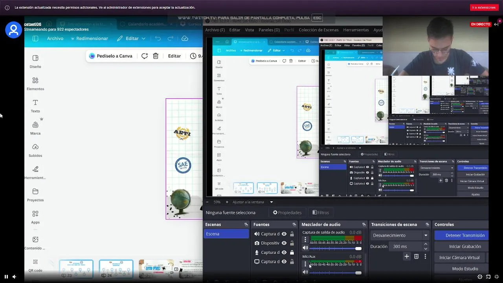This screenshot has width=503, height=283.
Task: Open OBS Herramientas menu
Action: click(x=356, y=30)
